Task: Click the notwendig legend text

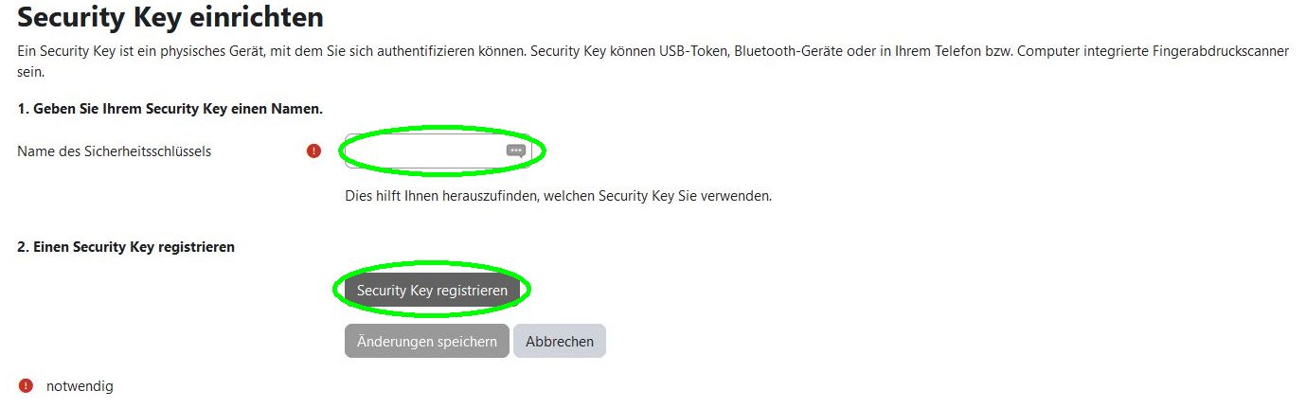Action: pos(80,386)
